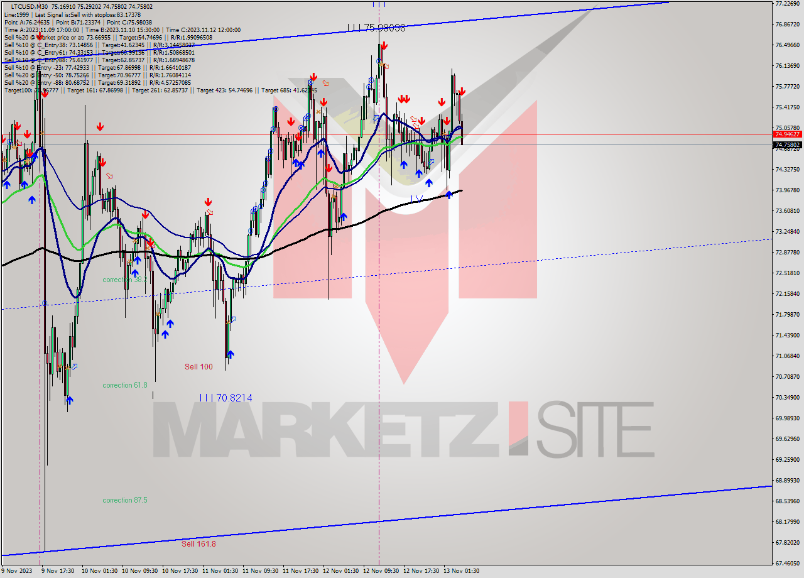The width and height of the screenshot is (804, 578).
Task: Select the Sell %20 Market price 73.66955 line
Action: (x=108, y=37)
